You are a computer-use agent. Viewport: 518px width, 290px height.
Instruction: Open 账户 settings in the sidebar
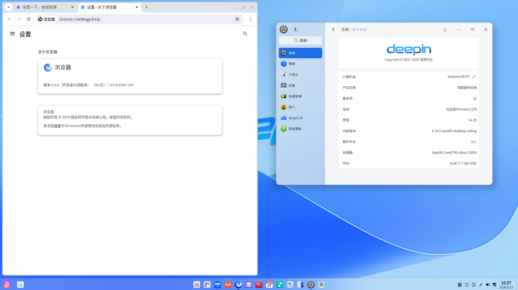click(300, 107)
